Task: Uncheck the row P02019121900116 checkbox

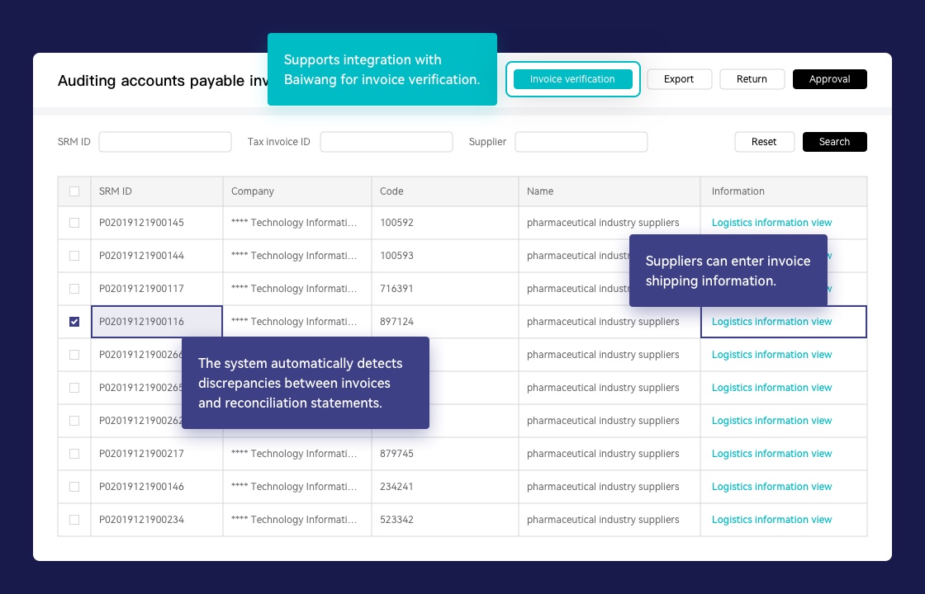Action: point(74,322)
